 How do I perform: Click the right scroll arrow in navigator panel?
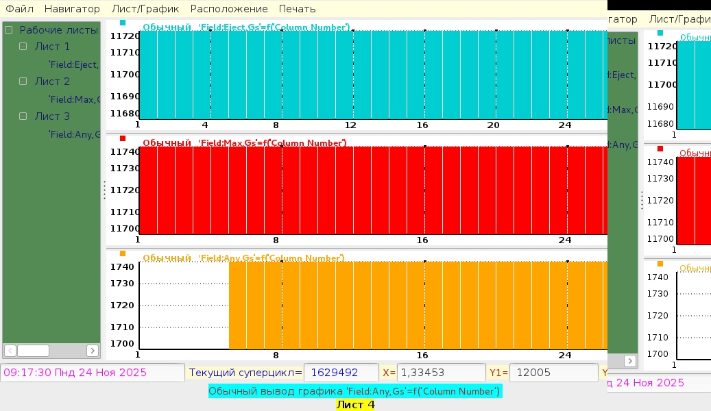[93, 351]
